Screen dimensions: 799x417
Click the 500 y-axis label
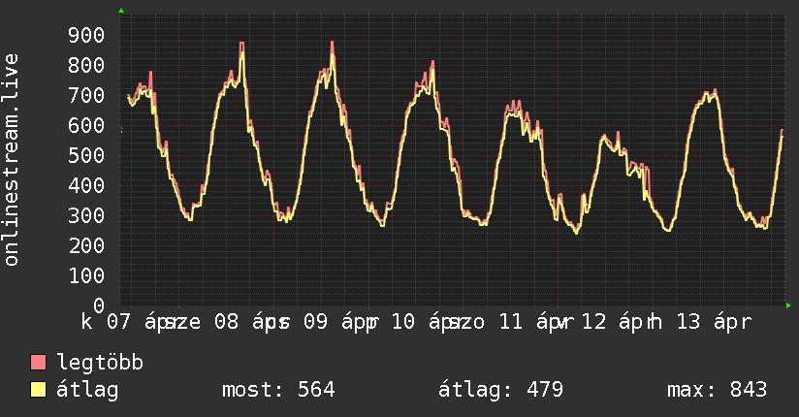coord(86,155)
